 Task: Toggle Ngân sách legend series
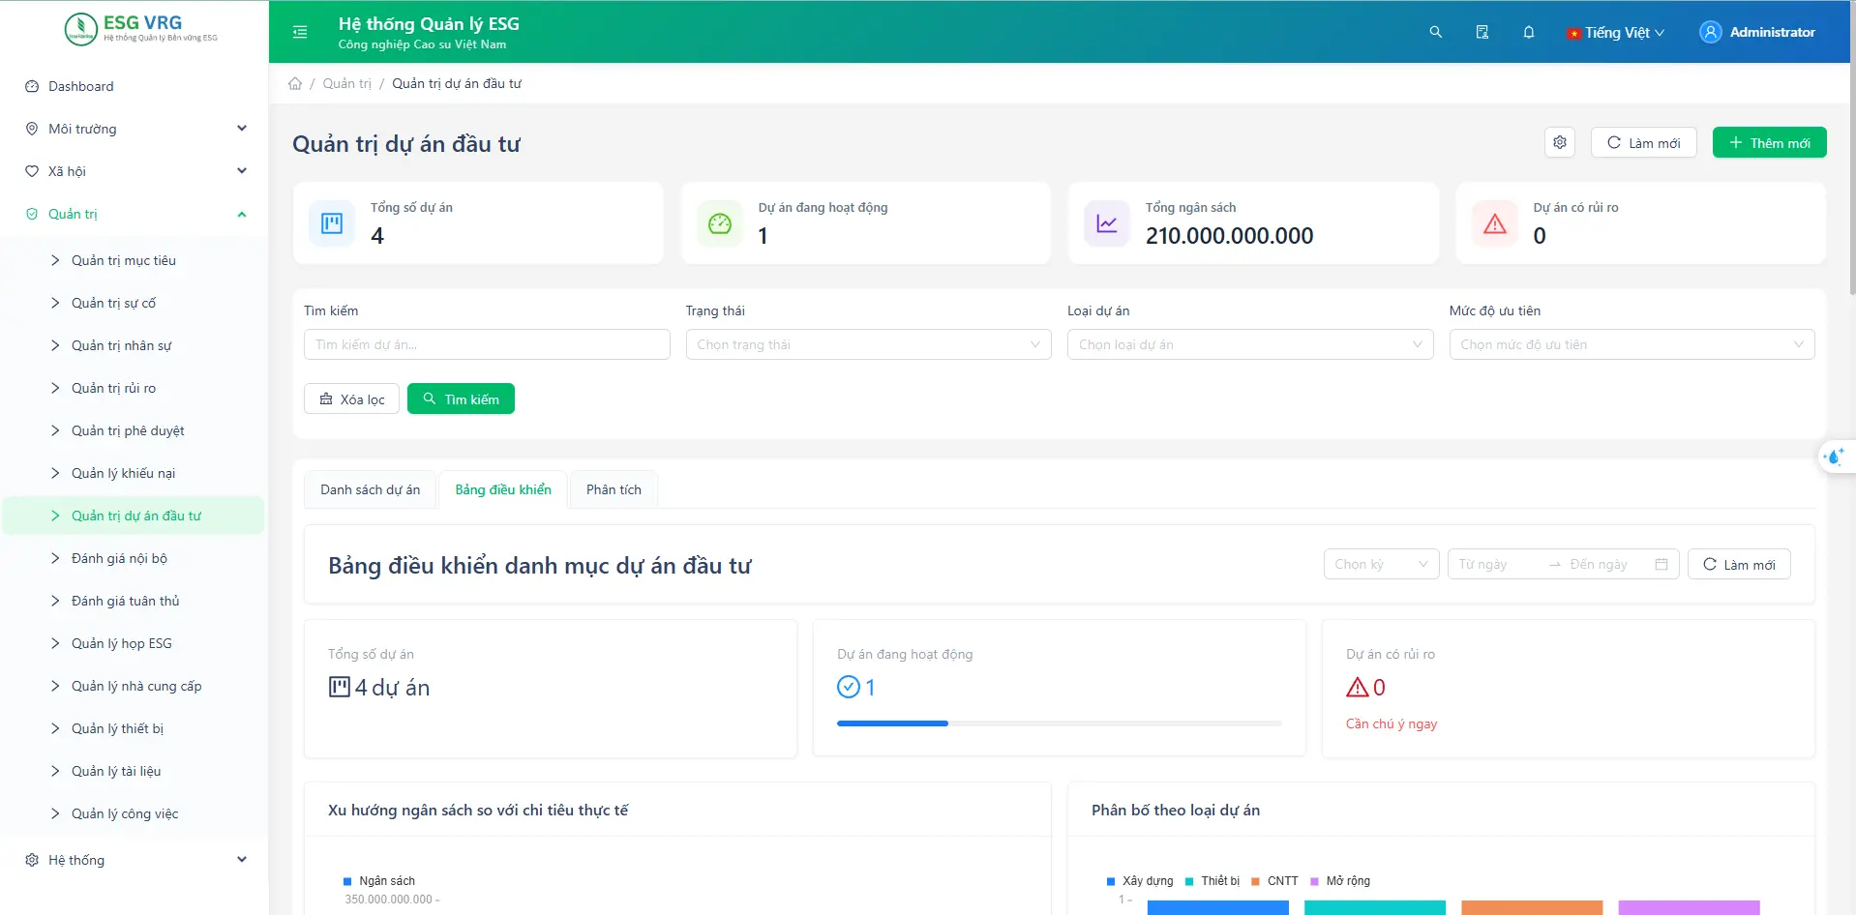379,881
